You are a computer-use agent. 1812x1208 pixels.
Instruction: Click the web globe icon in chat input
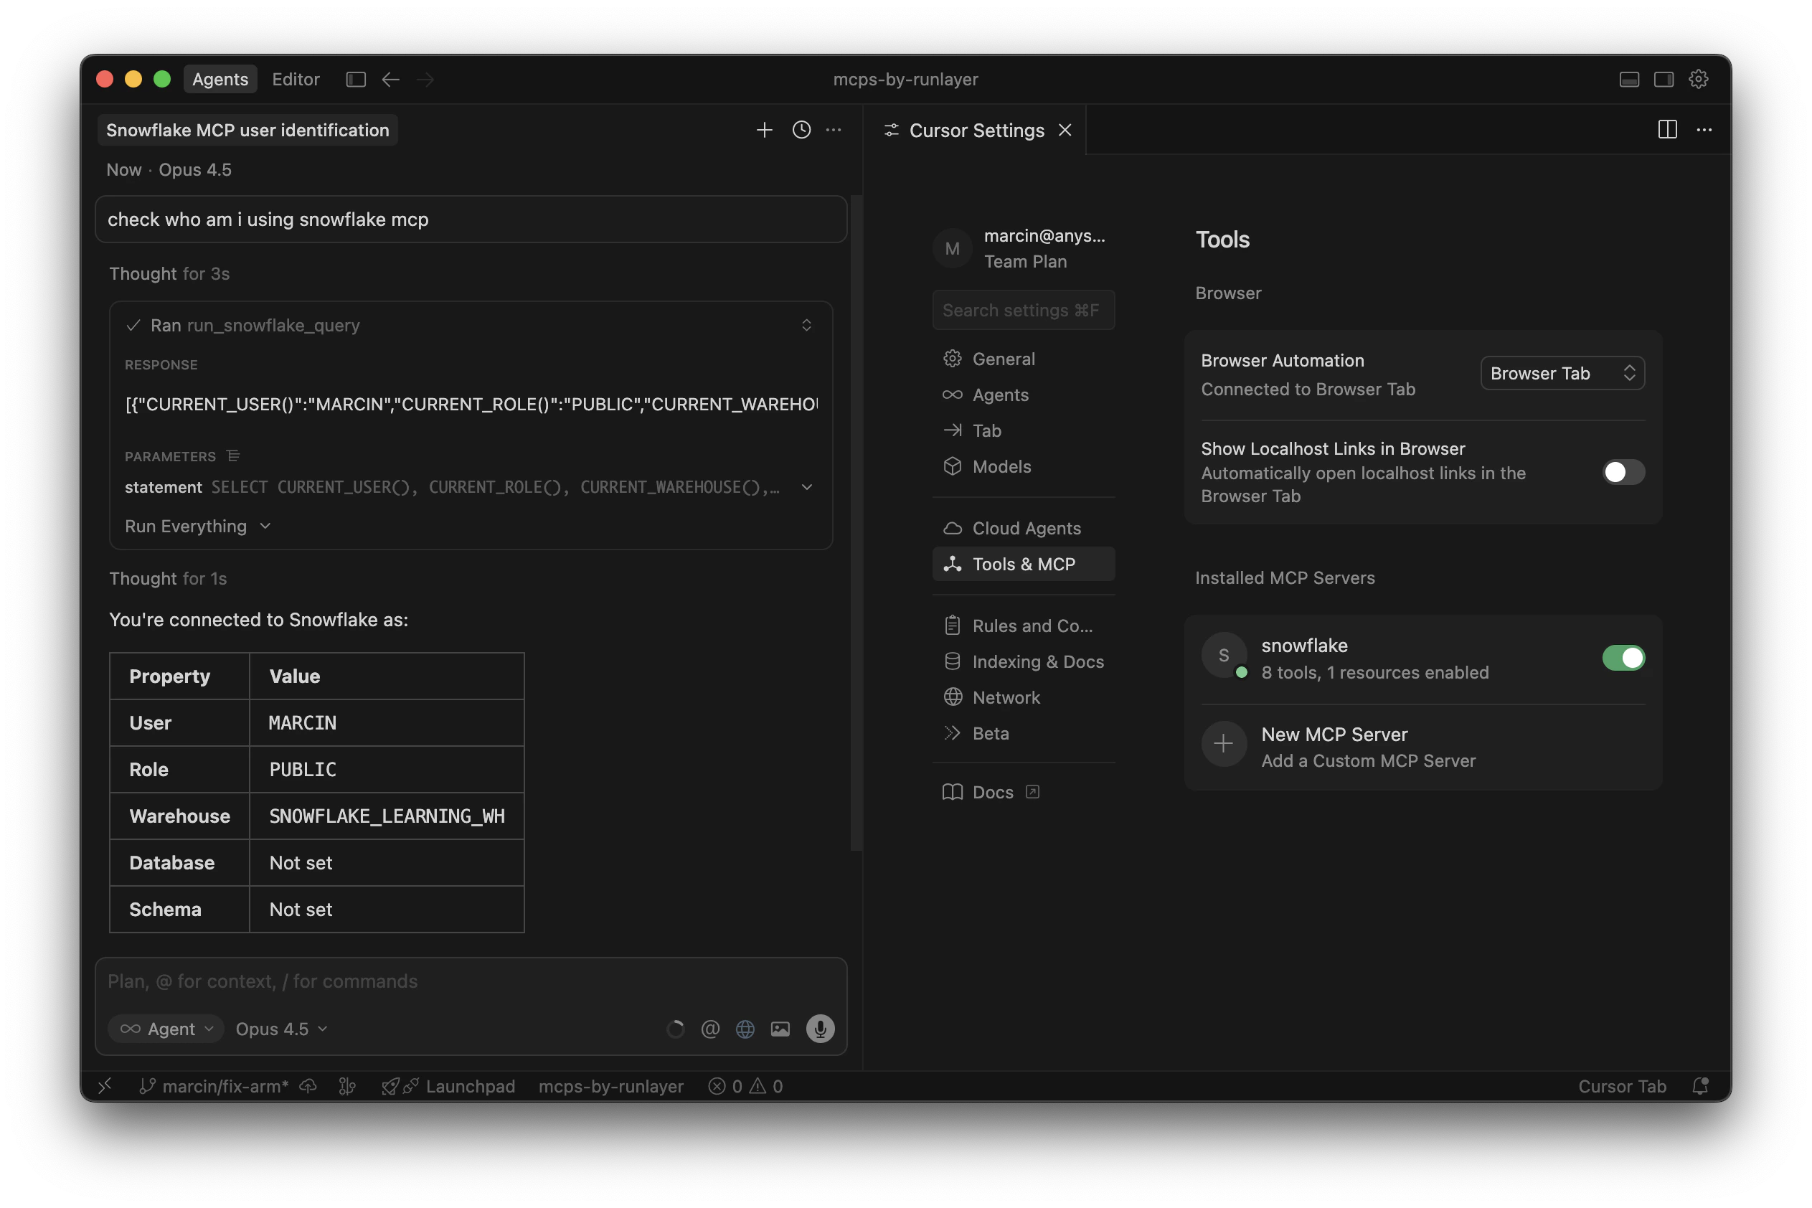(745, 1029)
